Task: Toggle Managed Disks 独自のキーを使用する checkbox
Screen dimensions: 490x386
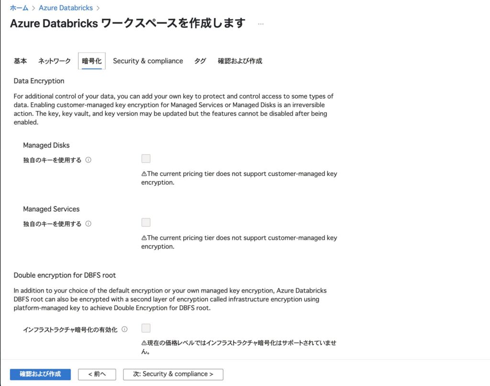Action: tap(146, 159)
